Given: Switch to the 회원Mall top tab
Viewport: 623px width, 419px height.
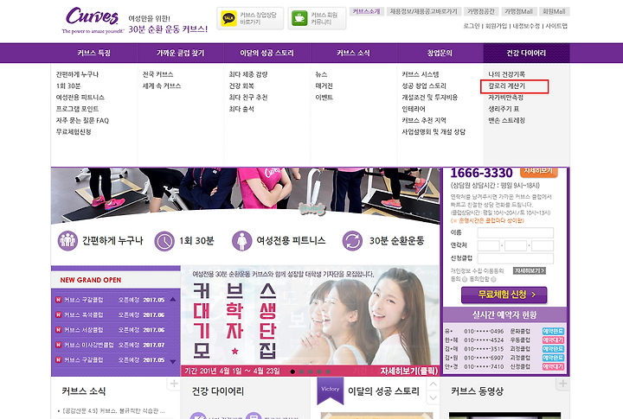Looking at the screenshot, I should [555, 11].
